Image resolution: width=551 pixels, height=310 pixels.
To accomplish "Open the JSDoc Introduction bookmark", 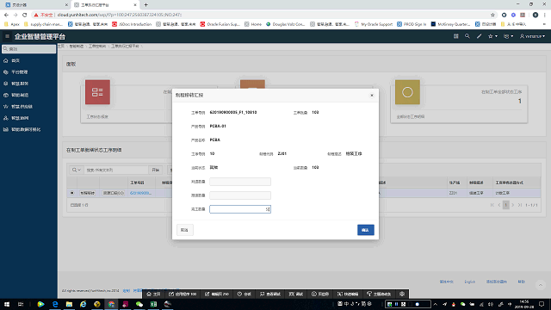I will coord(132,24).
